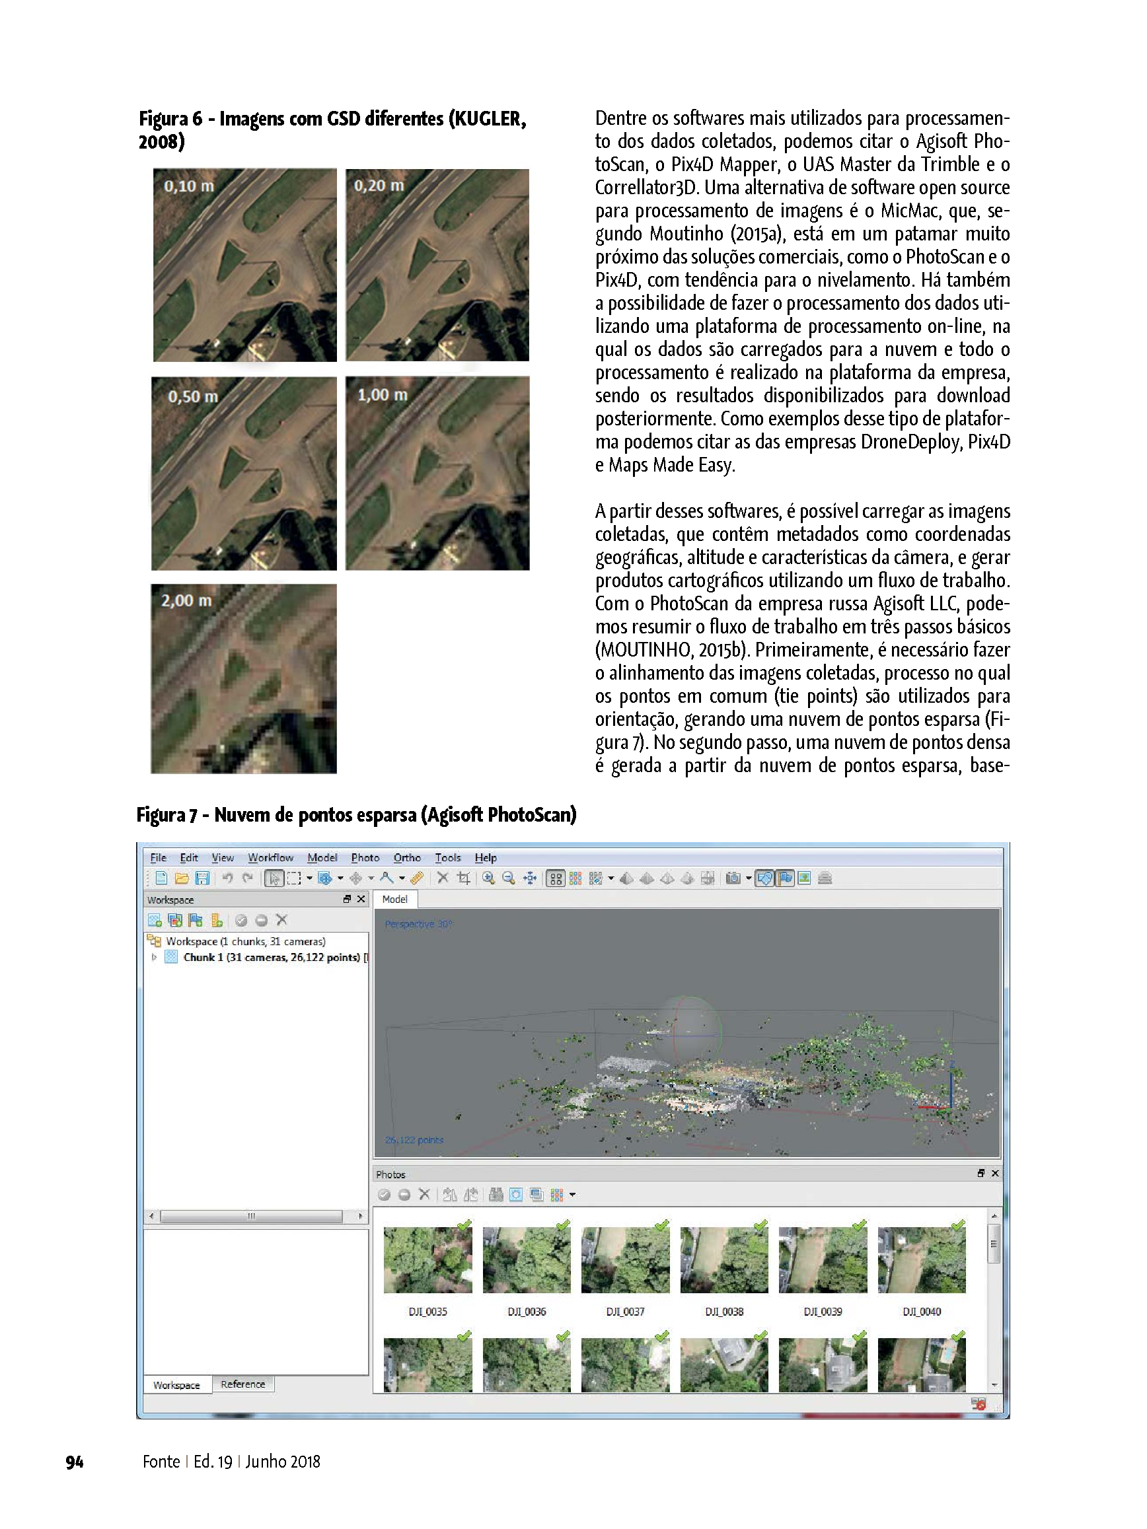Float the Photos panel undock button

[980, 1173]
